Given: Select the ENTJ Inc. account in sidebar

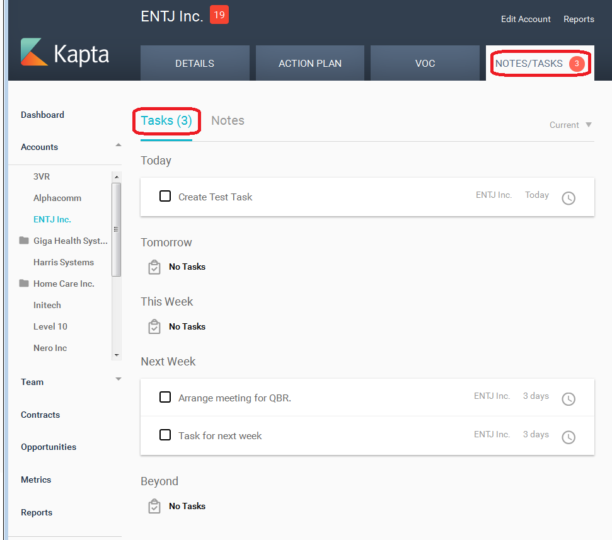Looking at the screenshot, I should (52, 219).
